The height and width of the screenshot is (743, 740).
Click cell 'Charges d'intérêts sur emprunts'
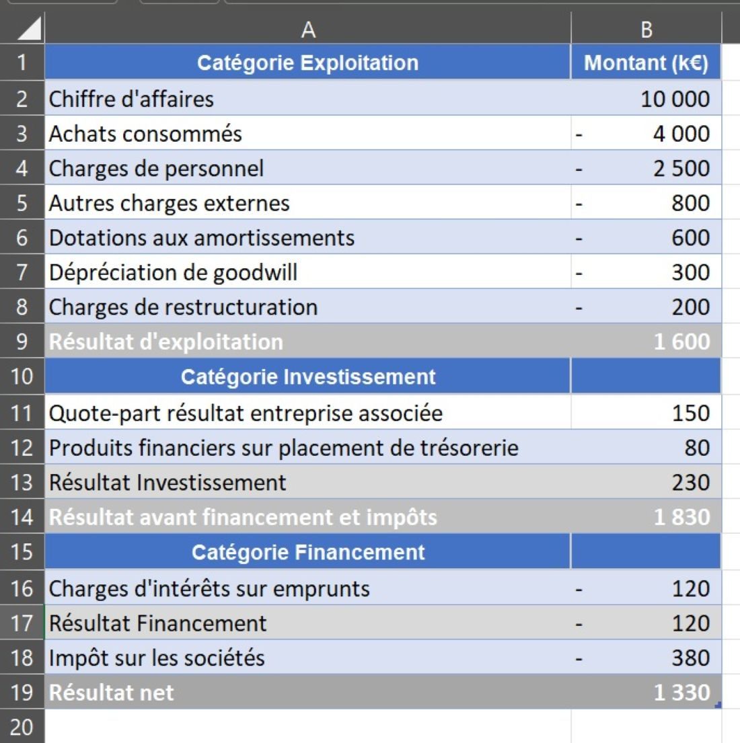coord(307,588)
